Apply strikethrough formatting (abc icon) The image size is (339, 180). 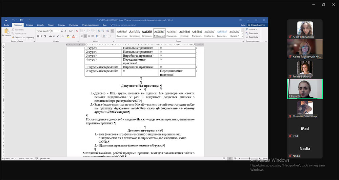51,36
